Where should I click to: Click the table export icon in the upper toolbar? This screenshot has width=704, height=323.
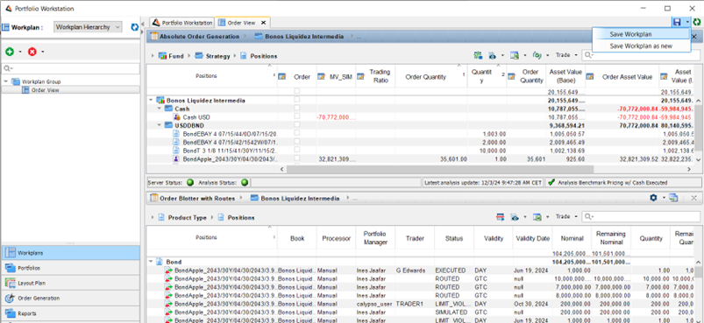click(514, 55)
